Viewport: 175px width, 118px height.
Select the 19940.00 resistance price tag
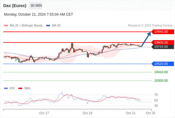[163, 32]
